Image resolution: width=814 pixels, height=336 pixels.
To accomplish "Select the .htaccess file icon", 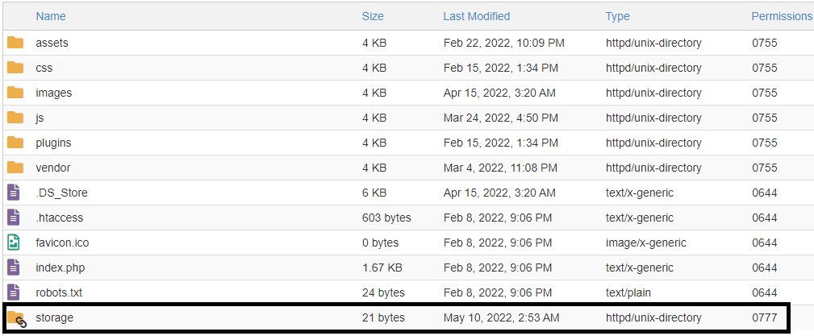I will coord(14,218).
